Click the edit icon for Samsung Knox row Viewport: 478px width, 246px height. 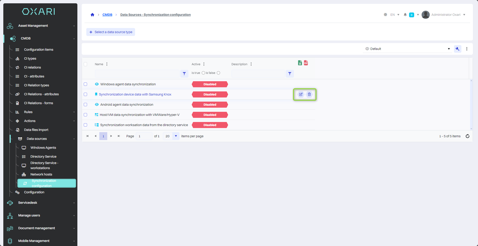click(301, 94)
